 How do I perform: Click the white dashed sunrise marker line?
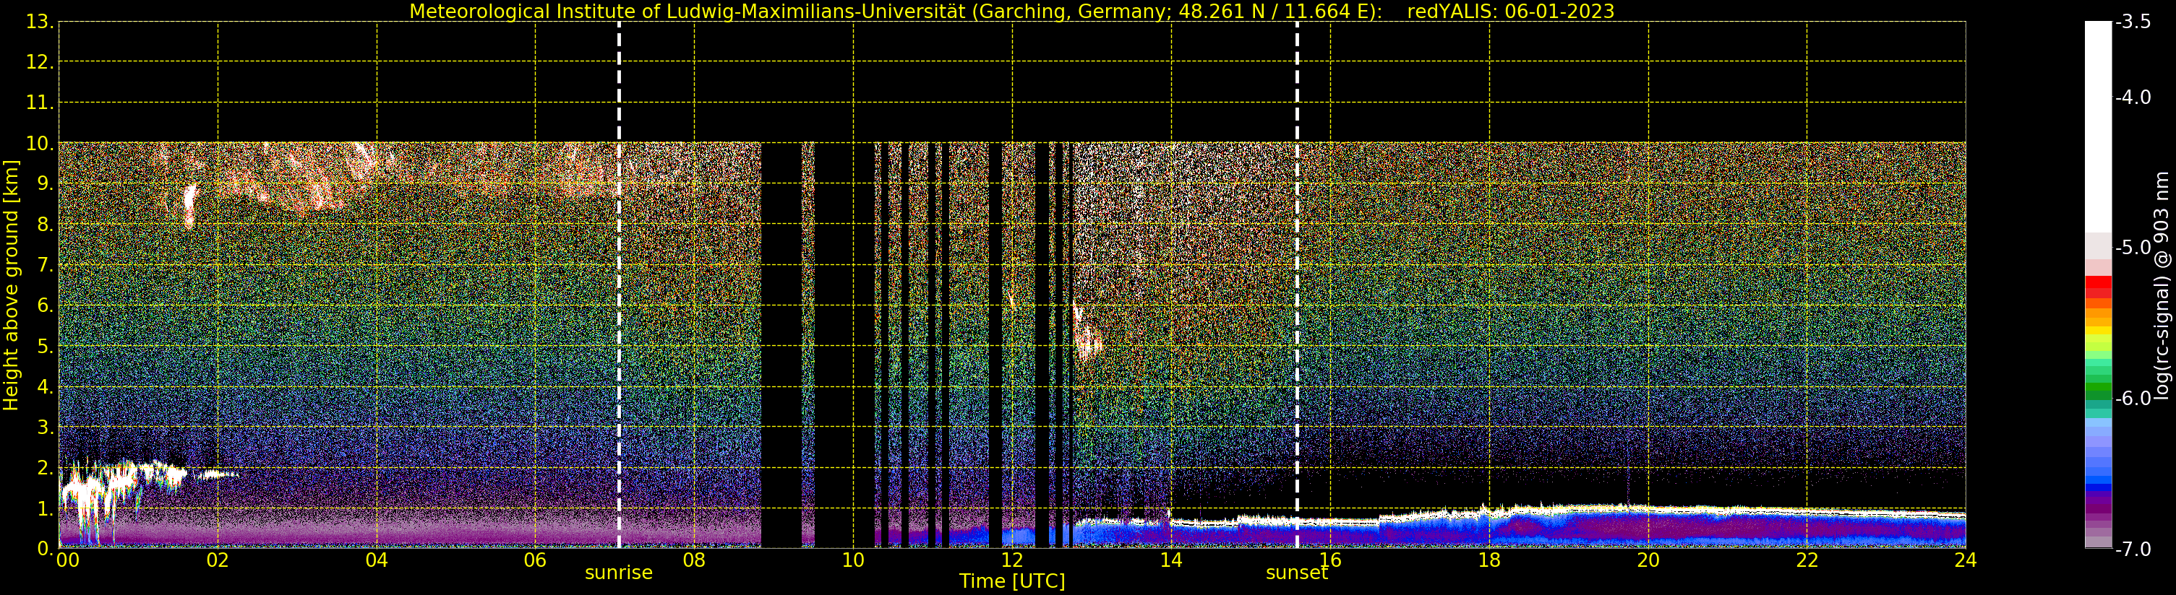tap(619, 285)
